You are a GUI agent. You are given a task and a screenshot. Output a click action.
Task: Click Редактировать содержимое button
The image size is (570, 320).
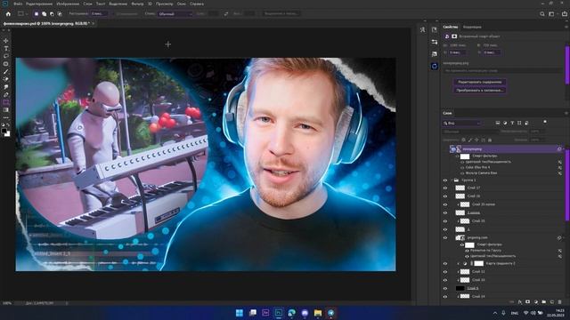tap(479, 82)
